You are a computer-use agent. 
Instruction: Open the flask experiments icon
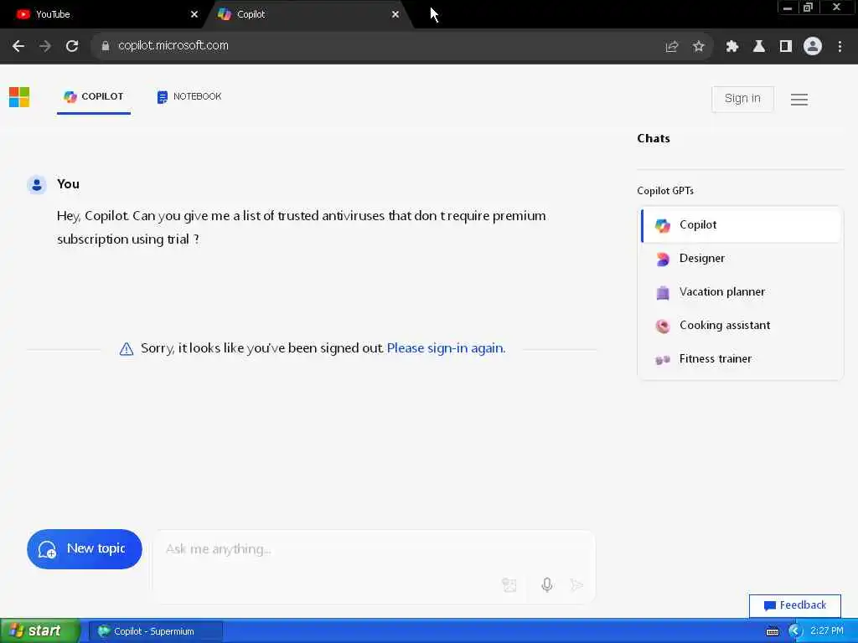point(758,47)
